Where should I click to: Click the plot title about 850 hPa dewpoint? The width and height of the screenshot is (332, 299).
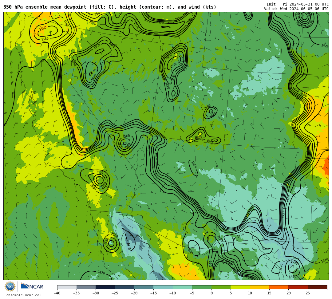pos(110,7)
